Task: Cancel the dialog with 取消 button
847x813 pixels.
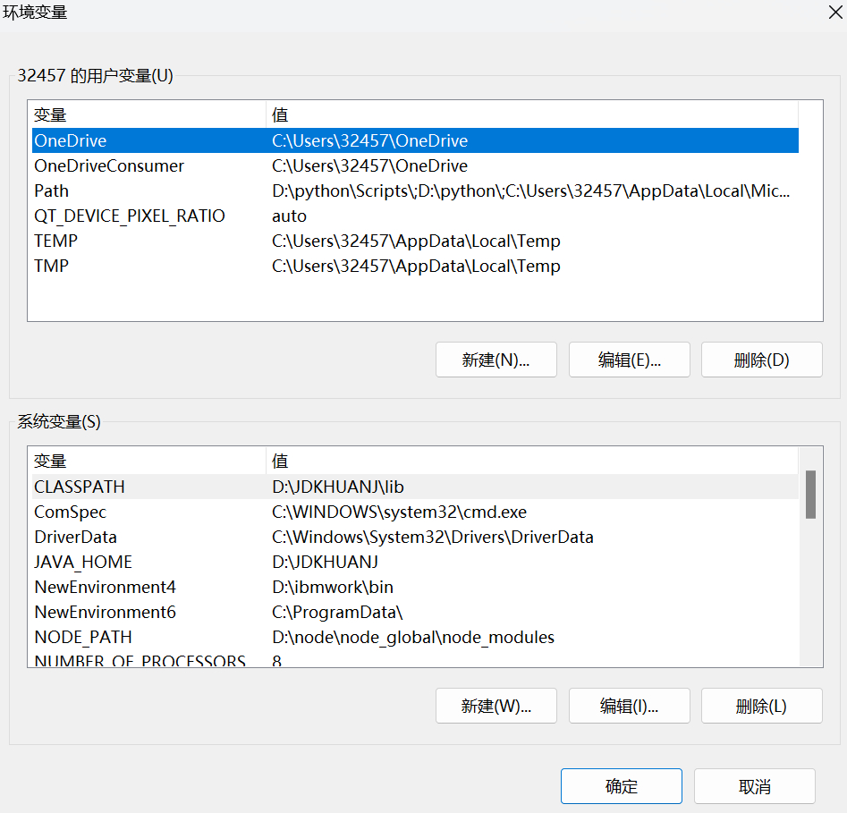Action: (x=754, y=787)
